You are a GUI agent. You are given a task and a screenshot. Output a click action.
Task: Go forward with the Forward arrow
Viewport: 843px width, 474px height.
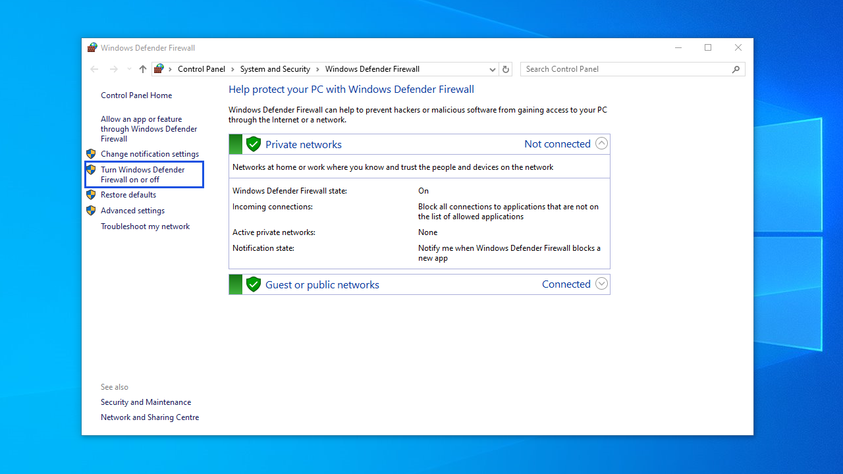[114, 69]
